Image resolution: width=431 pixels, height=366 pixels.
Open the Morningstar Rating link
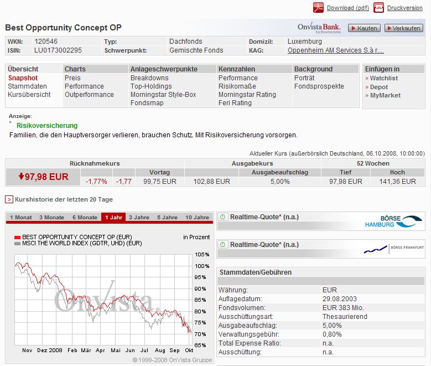(x=247, y=94)
